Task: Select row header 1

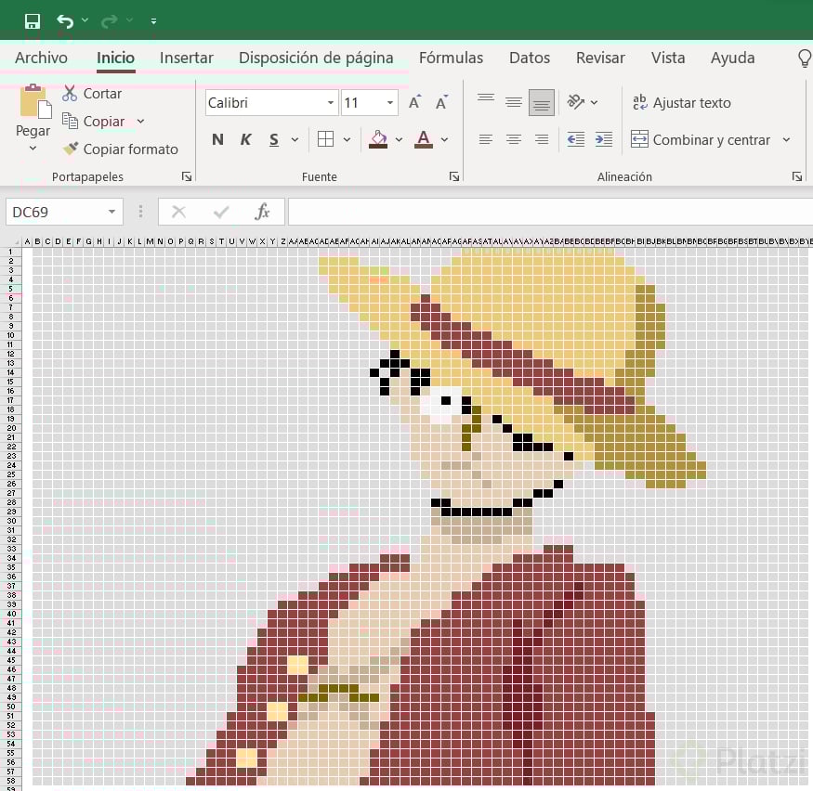Action: (10, 252)
